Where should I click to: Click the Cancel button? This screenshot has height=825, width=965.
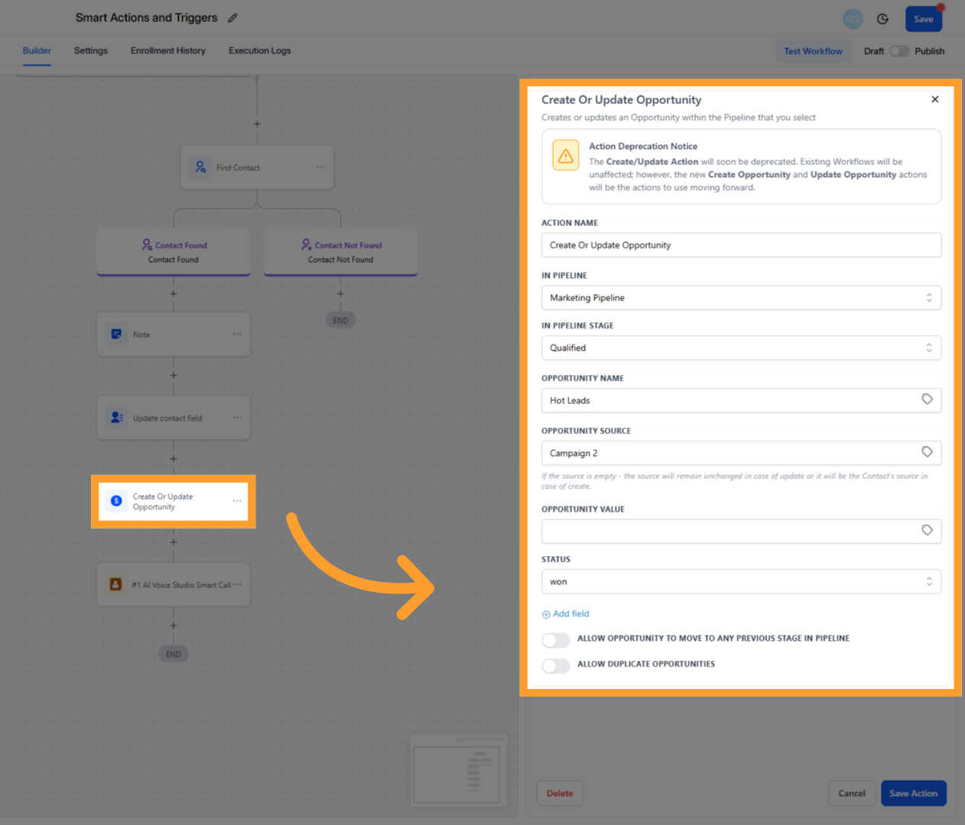(851, 793)
